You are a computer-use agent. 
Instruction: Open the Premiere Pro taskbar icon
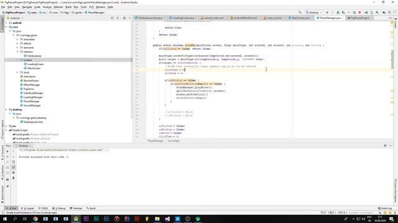[86, 219]
